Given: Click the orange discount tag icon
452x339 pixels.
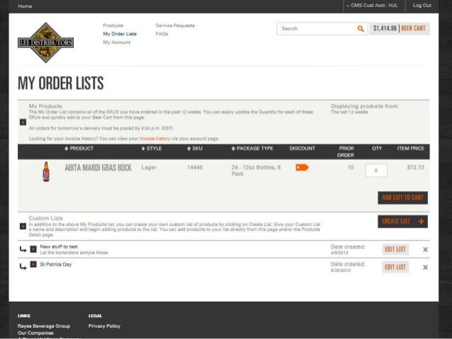Looking at the screenshot, I should 302,167.
